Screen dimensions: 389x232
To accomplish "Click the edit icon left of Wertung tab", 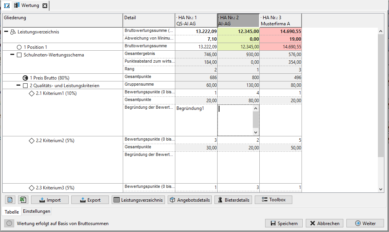I will click(x=7, y=5).
